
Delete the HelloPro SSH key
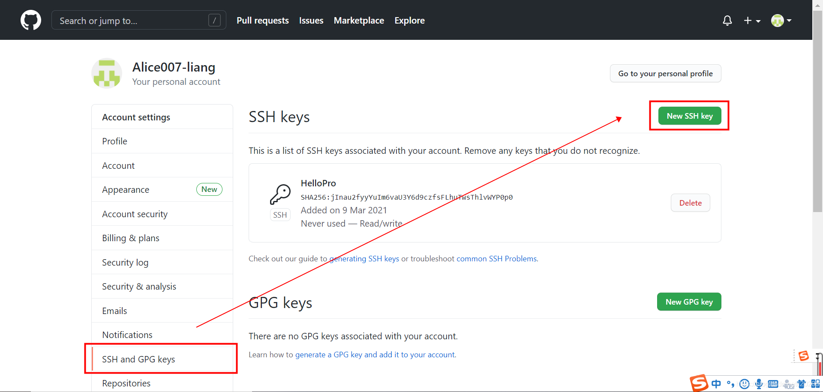690,203
